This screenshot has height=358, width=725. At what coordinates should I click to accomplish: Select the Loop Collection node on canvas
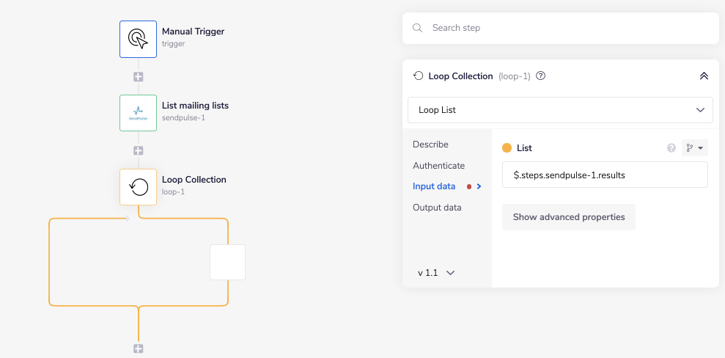click(138, 187)
